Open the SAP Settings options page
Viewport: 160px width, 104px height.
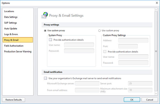[x=18, y=23]
